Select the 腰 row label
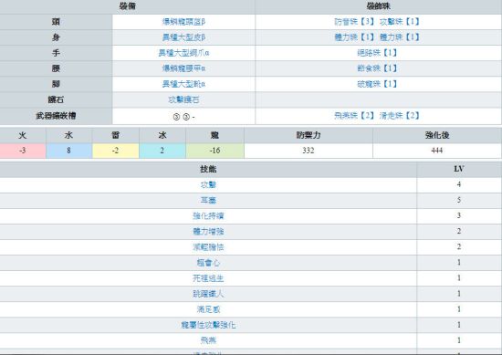Screen dimensions: 502x355 click(56, 68)
